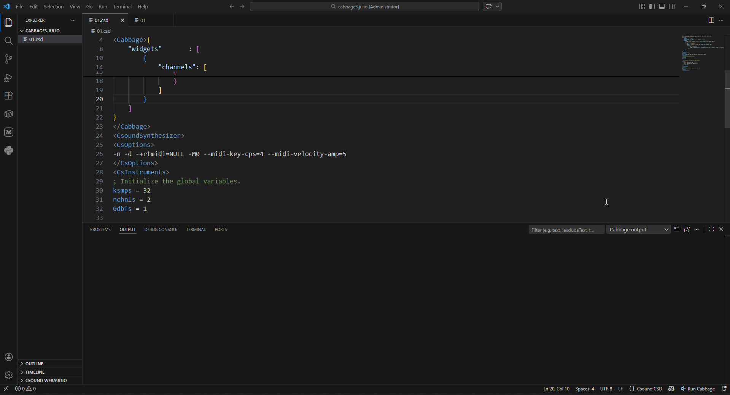
Task: Toggle output auto-scroll lock
Action: point(687,229)
